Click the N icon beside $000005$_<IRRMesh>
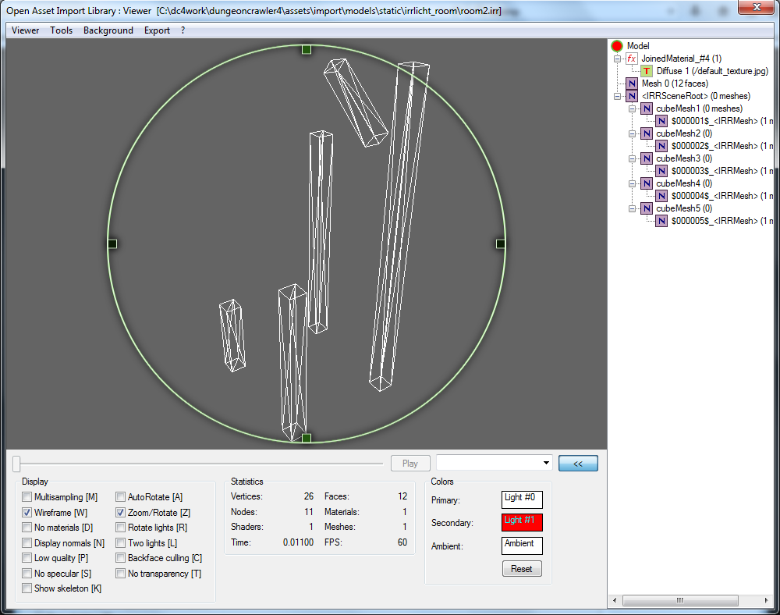This screenshot has width=780, height=615. click(661, 221)
